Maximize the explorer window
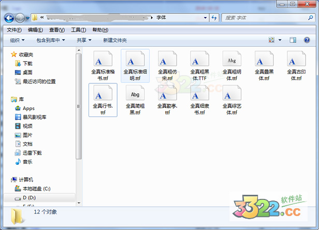The height and width of the screenshot is (230, 319). (x=293, y=4)
